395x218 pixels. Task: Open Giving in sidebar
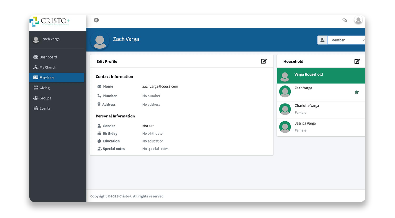click(x=44, y=88)
